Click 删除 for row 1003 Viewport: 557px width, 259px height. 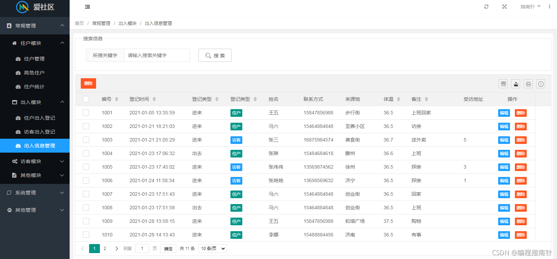[521, 140]
